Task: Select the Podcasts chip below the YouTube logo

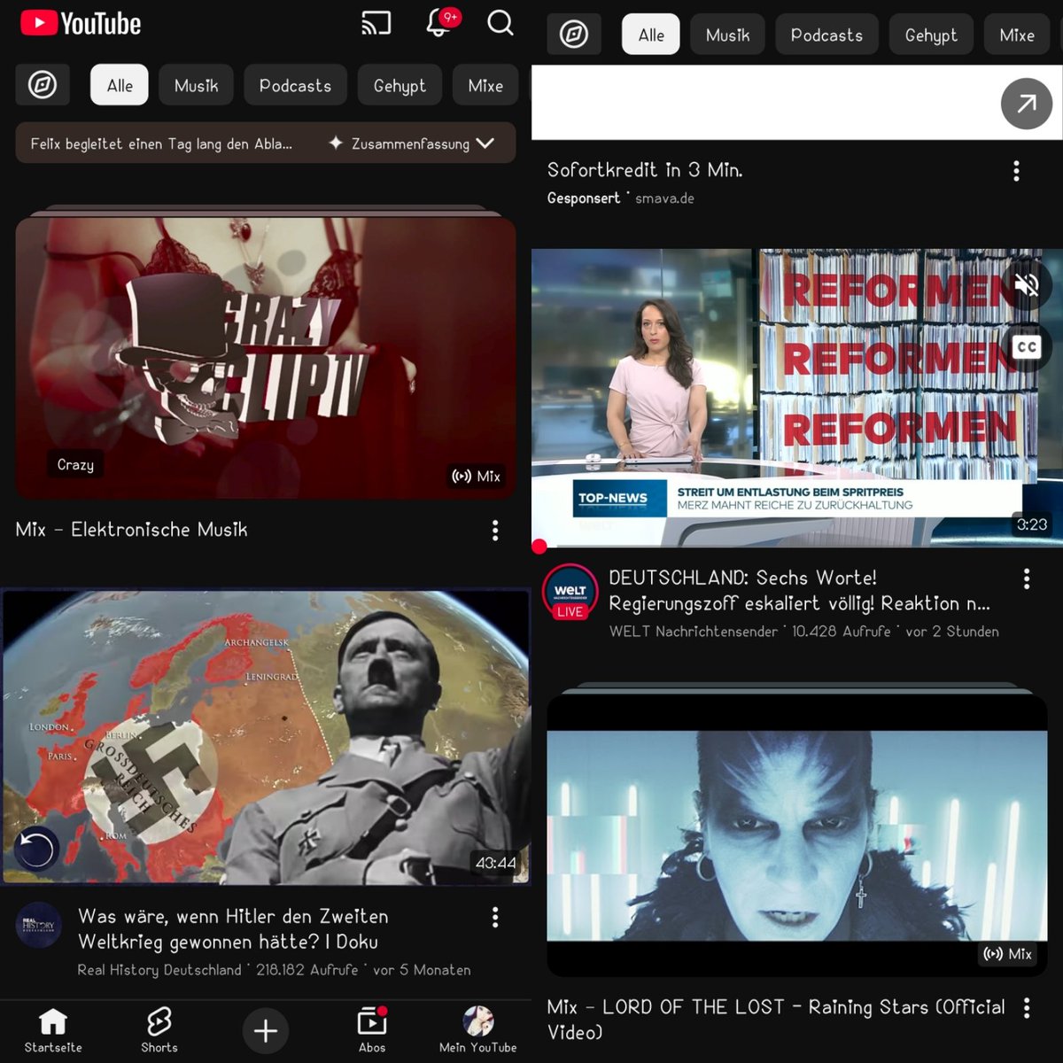Action: pyautogui.click(x=295, y=85)
